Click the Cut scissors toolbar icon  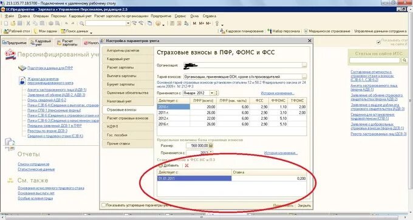(28, 24)
